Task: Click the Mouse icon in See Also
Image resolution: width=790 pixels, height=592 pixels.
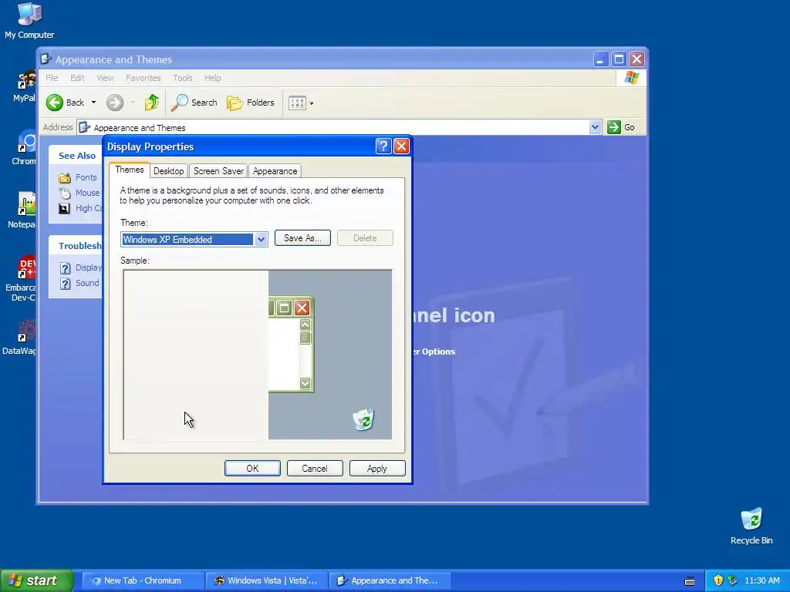Action: pyautogui.click(x=65, y=193)
